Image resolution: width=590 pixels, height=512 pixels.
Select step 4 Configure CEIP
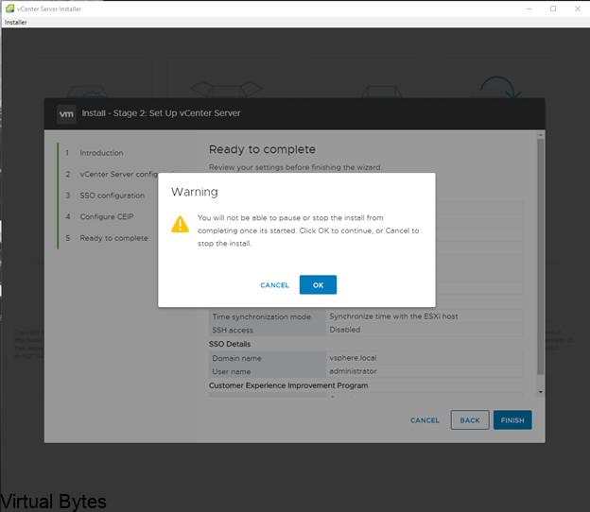tap(107, 216)
